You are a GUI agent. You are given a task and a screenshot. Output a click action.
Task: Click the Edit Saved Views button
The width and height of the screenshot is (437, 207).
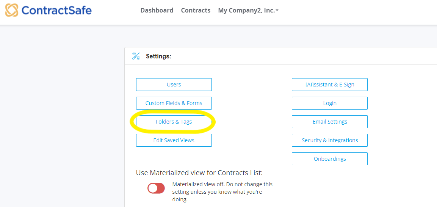[x=174, y=140]
